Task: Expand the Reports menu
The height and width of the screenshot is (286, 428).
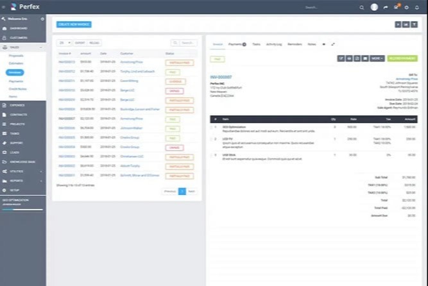Action: click(x=23, y=181)
